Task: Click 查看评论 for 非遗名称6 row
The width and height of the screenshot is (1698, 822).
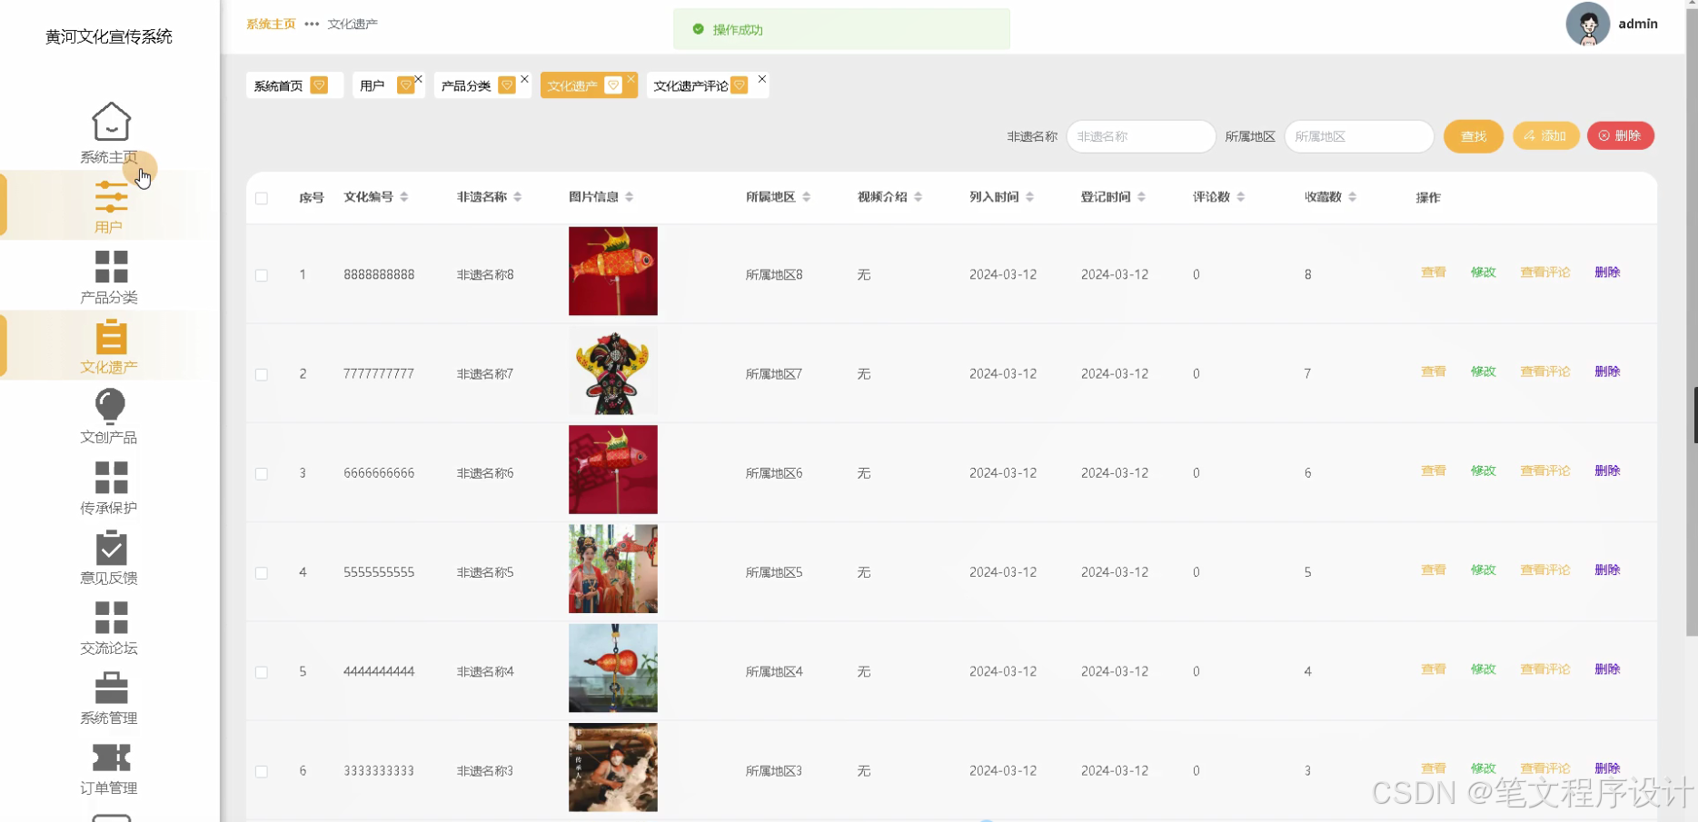Action: [x=1544, y=470]
